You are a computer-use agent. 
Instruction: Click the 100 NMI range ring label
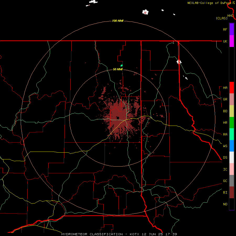coord(118,21)
